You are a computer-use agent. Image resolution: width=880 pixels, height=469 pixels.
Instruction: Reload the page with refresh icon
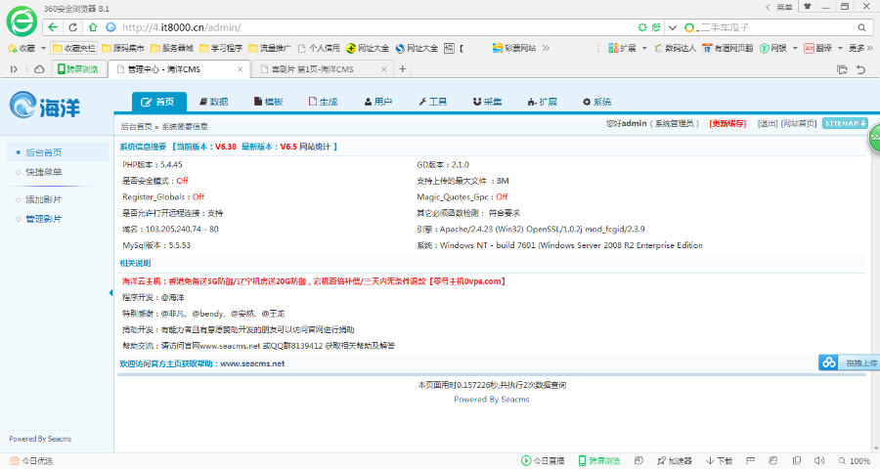(73, 27)
